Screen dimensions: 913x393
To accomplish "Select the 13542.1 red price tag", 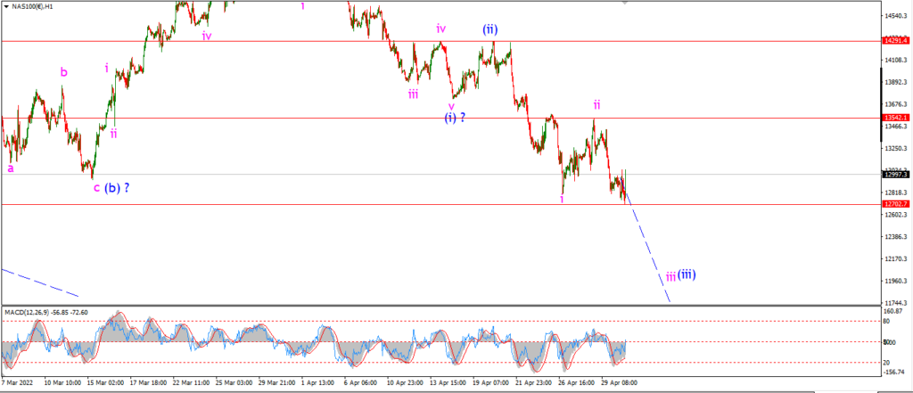I will (x=895, y=118).
